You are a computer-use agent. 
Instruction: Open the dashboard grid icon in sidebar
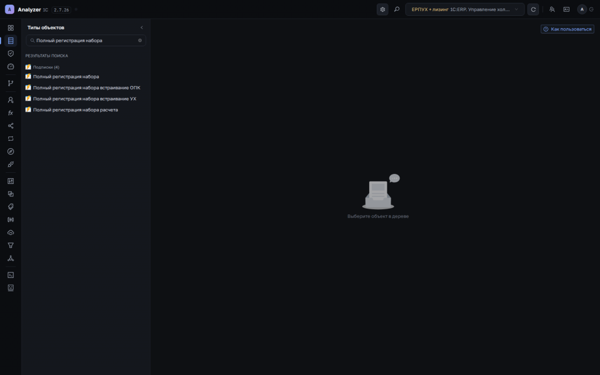coord(11,28)
